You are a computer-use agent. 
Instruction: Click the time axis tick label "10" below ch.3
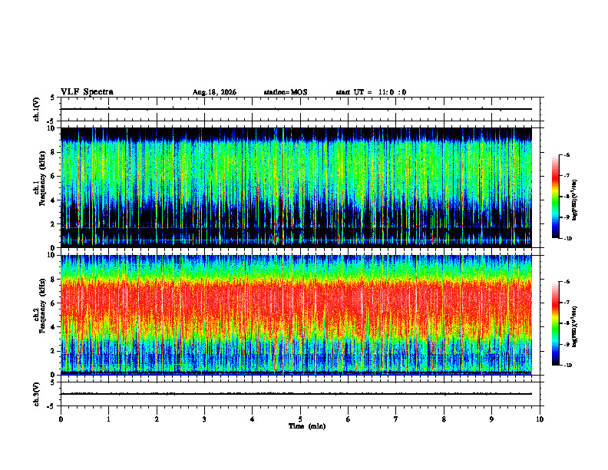click(x=540, y=419)
